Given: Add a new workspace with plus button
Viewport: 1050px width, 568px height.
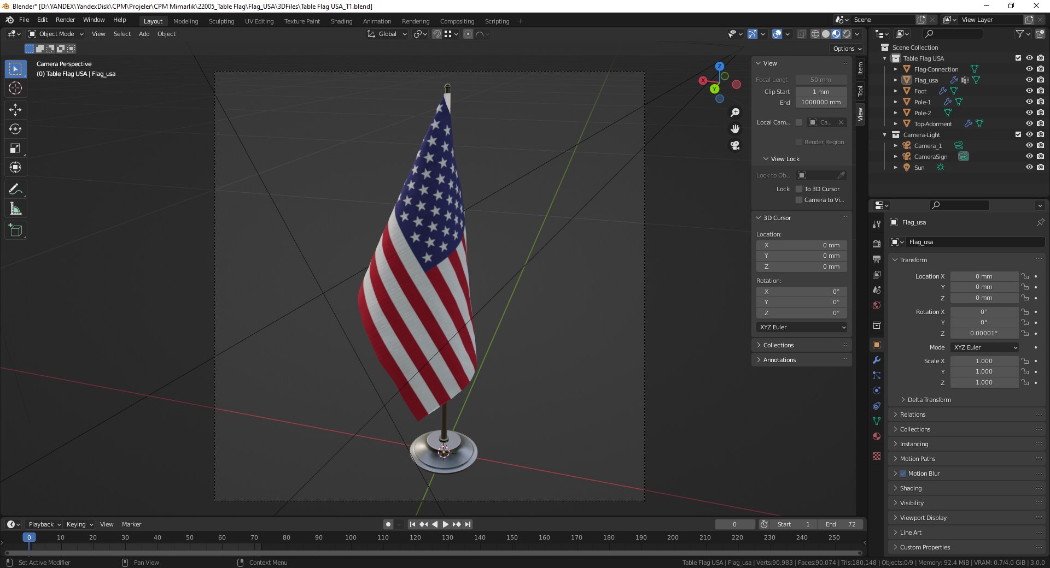Looking at the screenshot, I should pos(521,21).
